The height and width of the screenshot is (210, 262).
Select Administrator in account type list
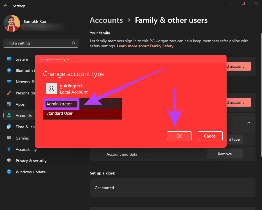pyautogui.click(x=59, y=104)
